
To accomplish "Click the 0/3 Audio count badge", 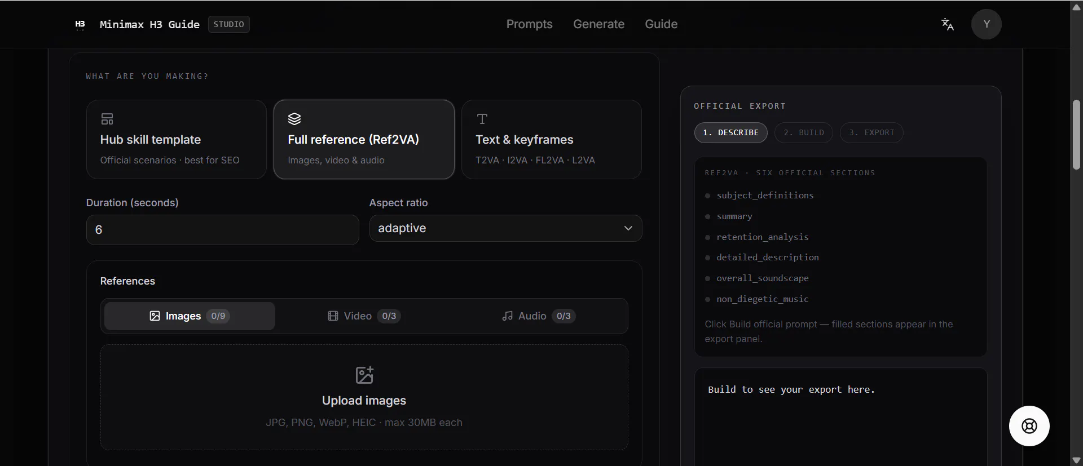I will coord(563,316).
